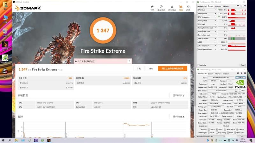This screenshot has width=255, height=143.
Task: Click the screenshot camera icon in top GPU-Z window
Action: click(x=238, y=6)
